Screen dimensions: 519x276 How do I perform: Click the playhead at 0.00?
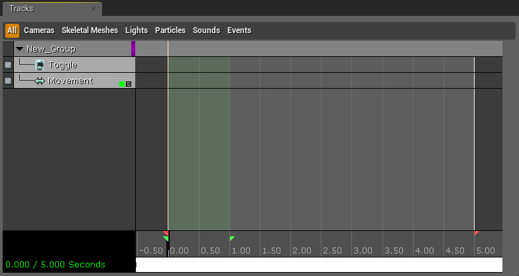click(x=168, y=245)
